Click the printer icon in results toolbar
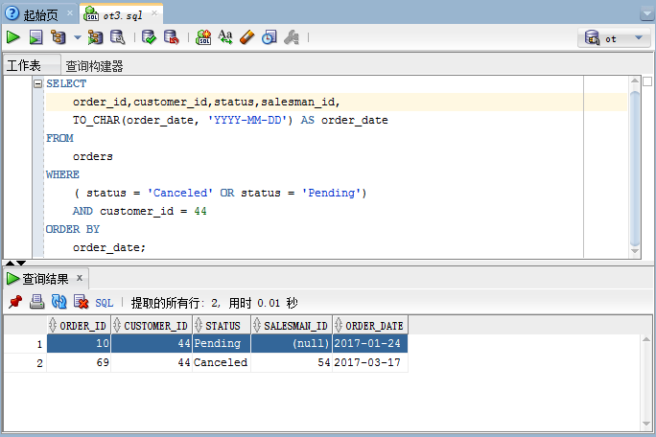Screen dimensions: 656x437 [36, 302]
